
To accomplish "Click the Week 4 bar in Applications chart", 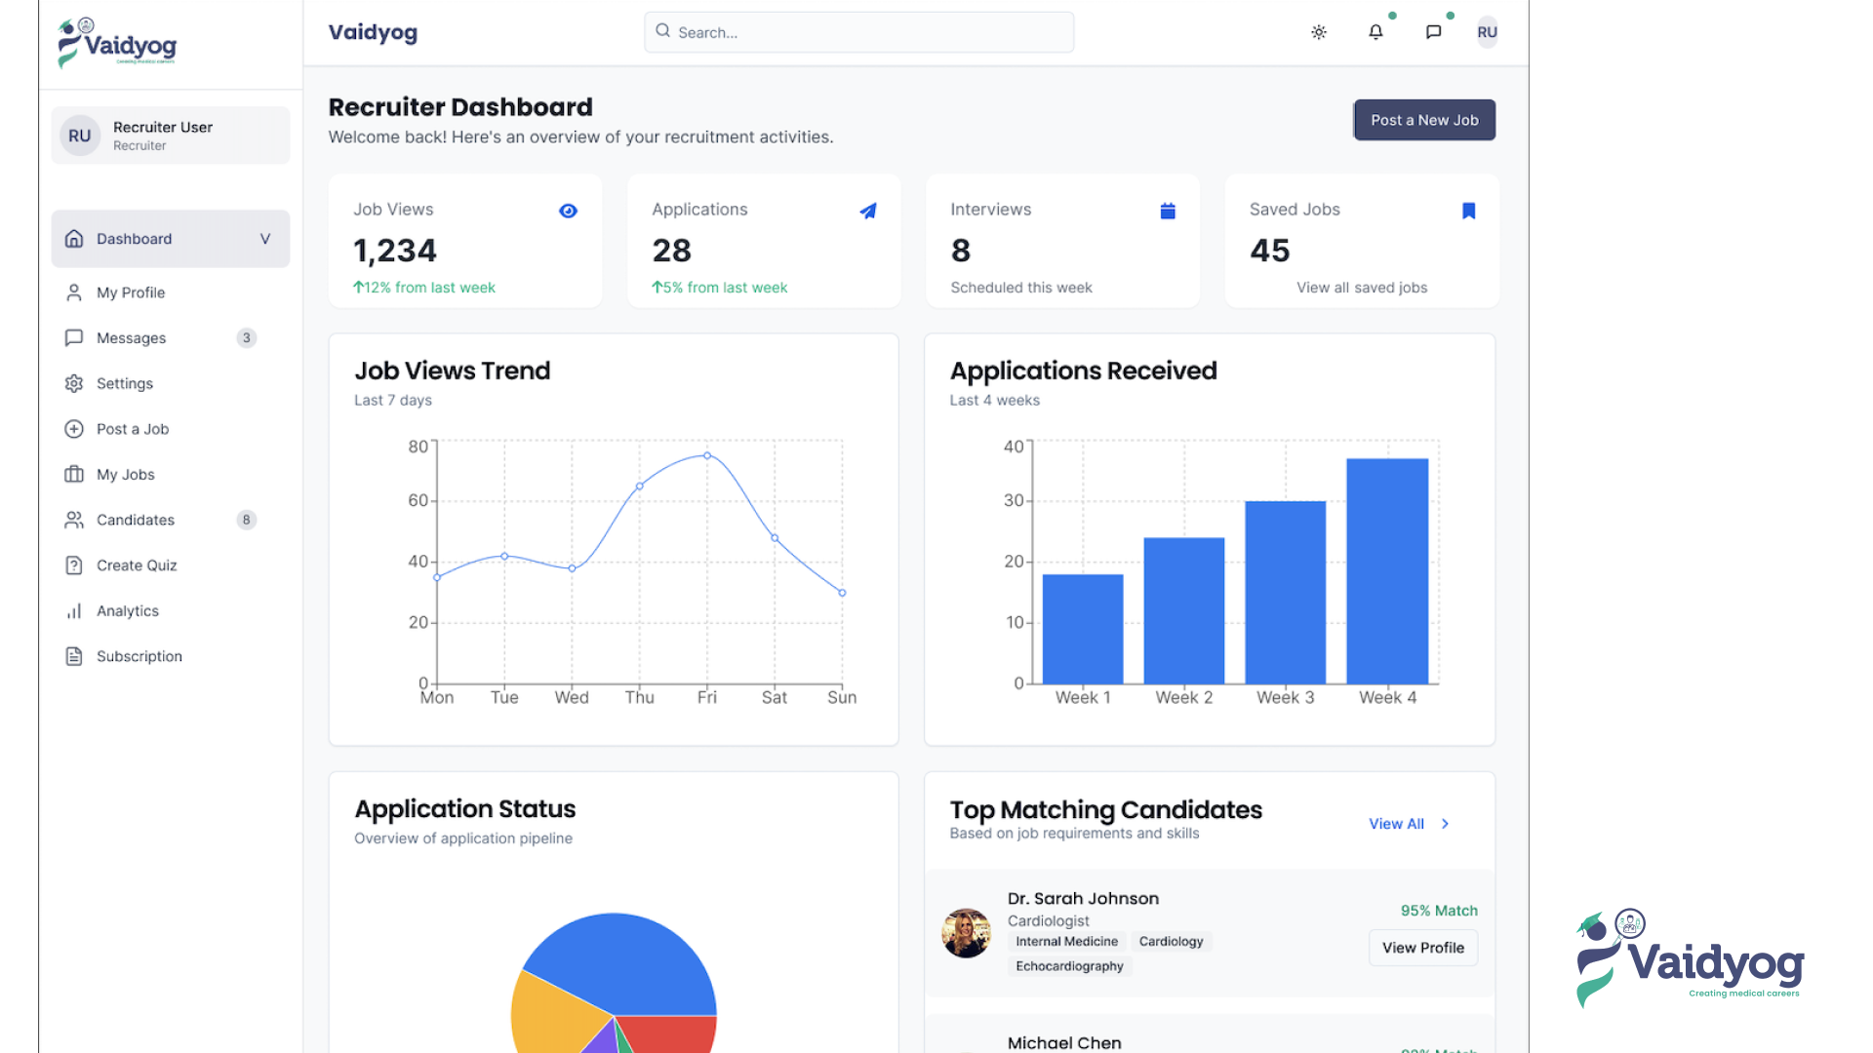I will (x=1387, y=571).
